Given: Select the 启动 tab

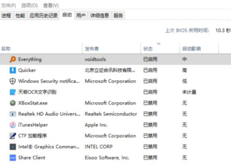Looking at the screenshot, I should coord(67,15).
